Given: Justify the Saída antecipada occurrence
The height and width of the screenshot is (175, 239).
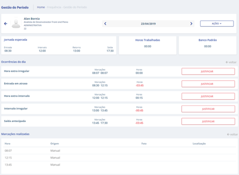Looking at the screenshot, I should pos(208,121).
